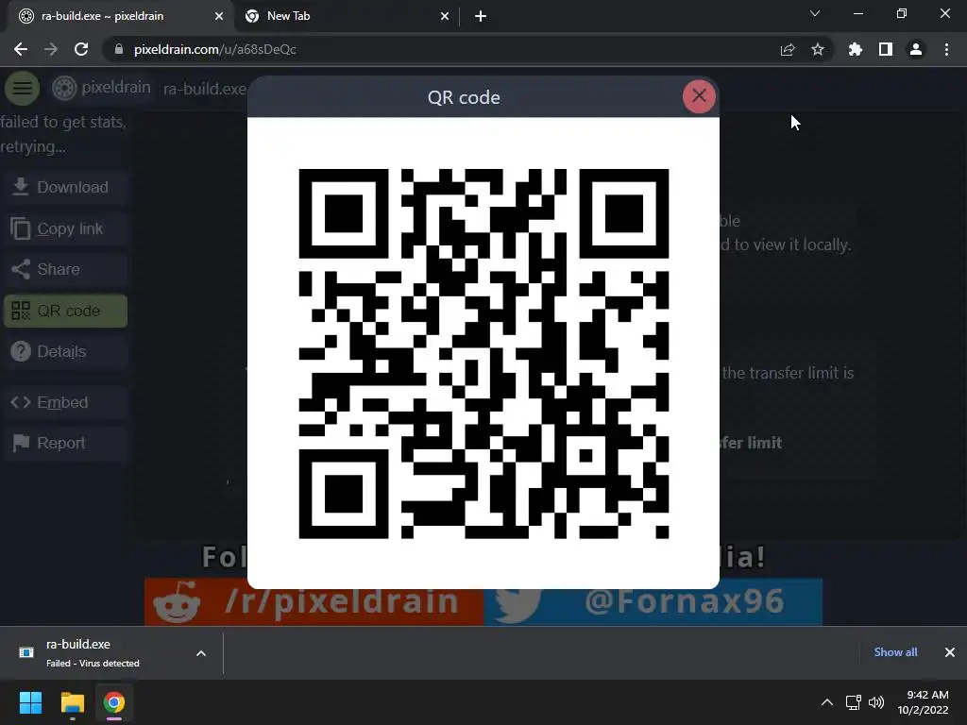Open the Embed option
Screen dimensions: 967x725
pyautogui.click(x=65, y=402)
